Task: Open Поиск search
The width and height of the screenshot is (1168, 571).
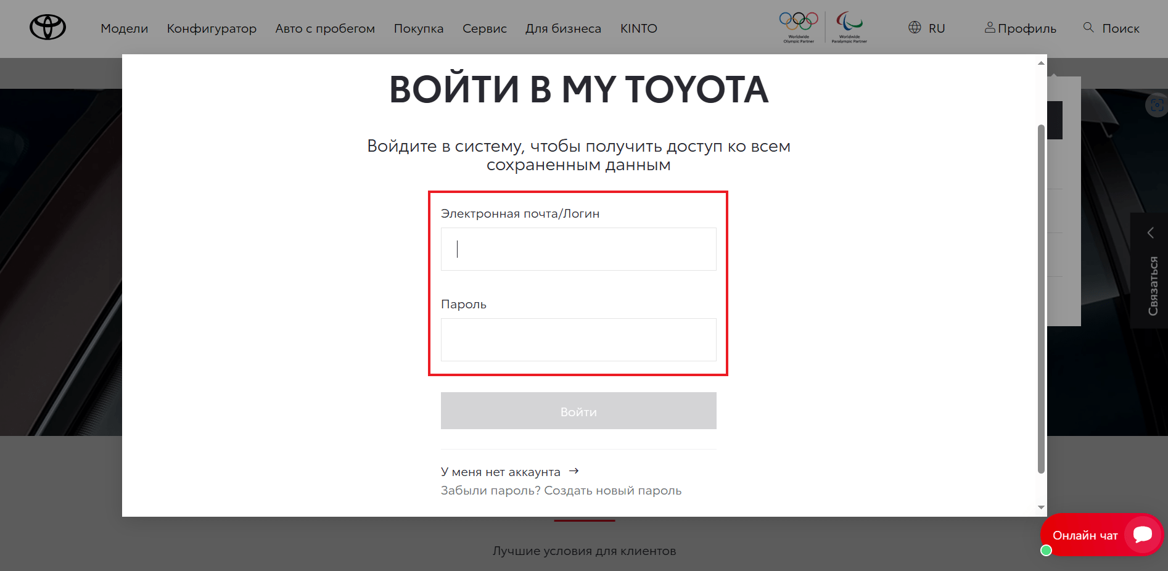Action: coord(1121,28)
